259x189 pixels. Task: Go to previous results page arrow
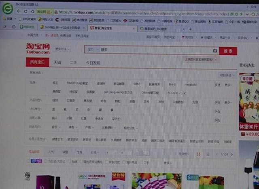coord(217,154)
